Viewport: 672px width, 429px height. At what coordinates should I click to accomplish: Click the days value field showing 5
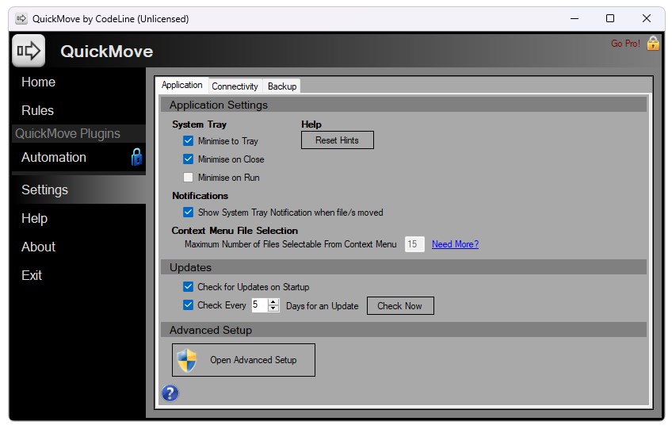[x=260, y=305]
